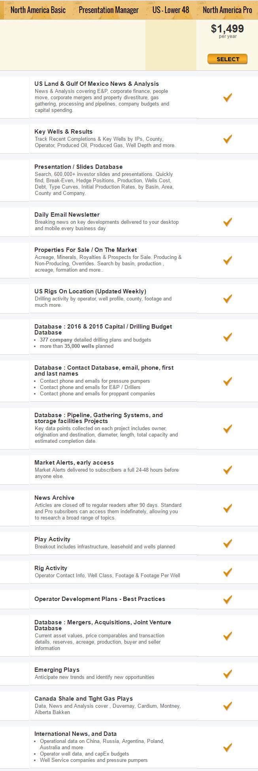Click the International News, and Data checkmark
This screenshot has width=258, height=771.
click(x=228, y=747)
